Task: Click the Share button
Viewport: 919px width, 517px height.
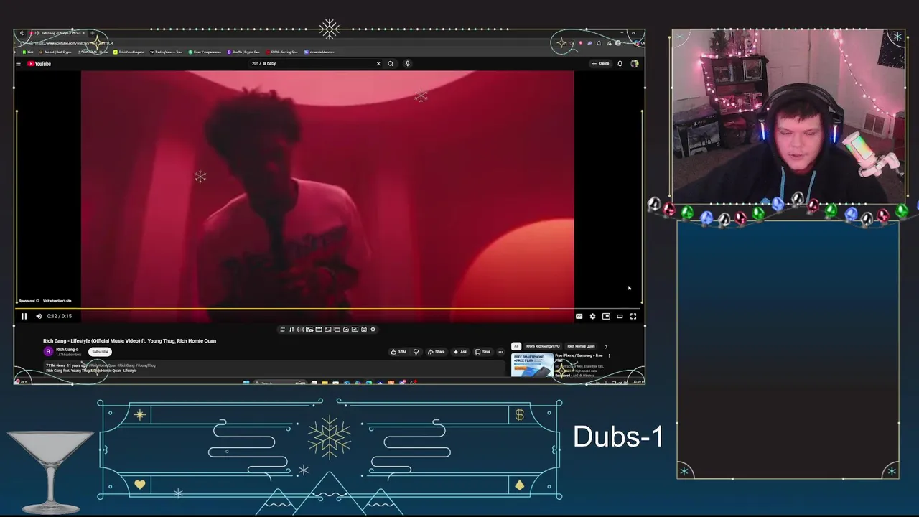Action: click(436, 352)
